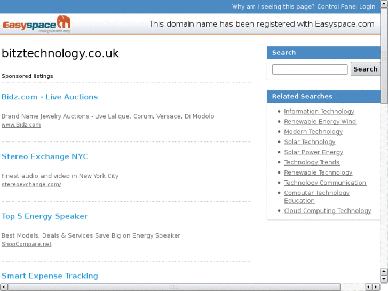388x291 pixels.
Task: Select Modern Technology related search
Action: (313, 132)
